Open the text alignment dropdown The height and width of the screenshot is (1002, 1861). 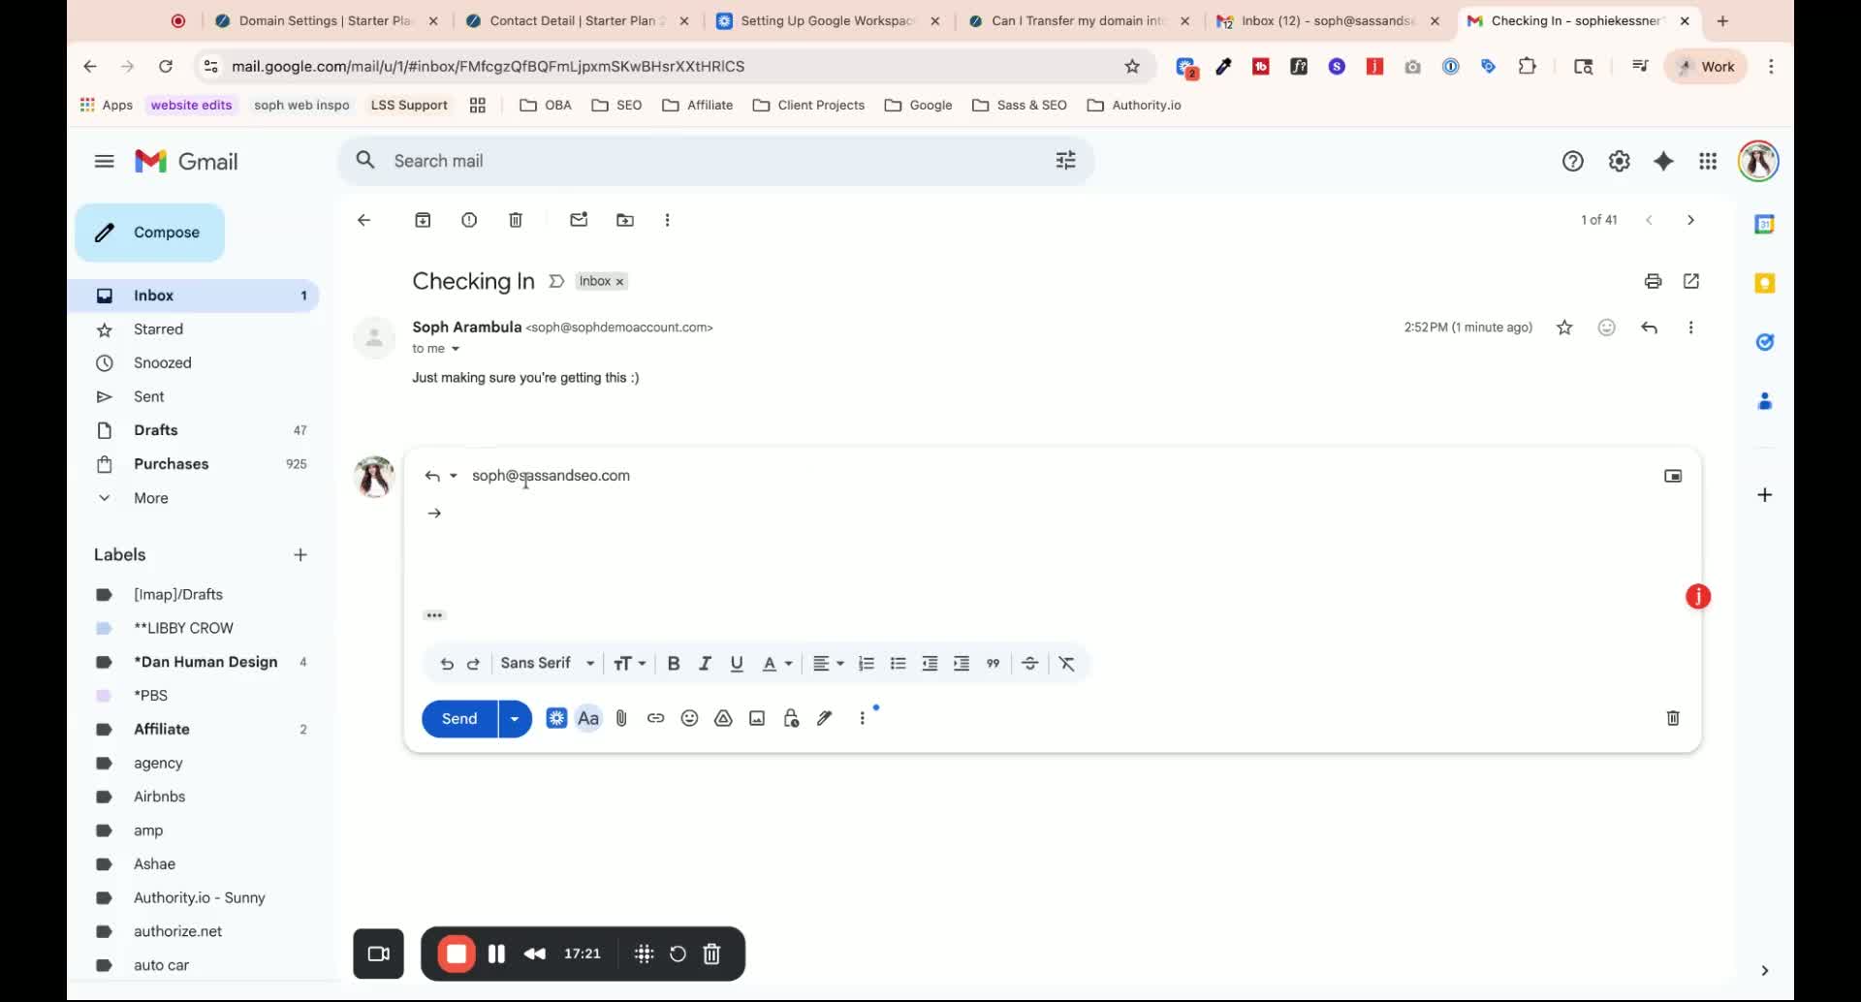(x=828, y=664)
